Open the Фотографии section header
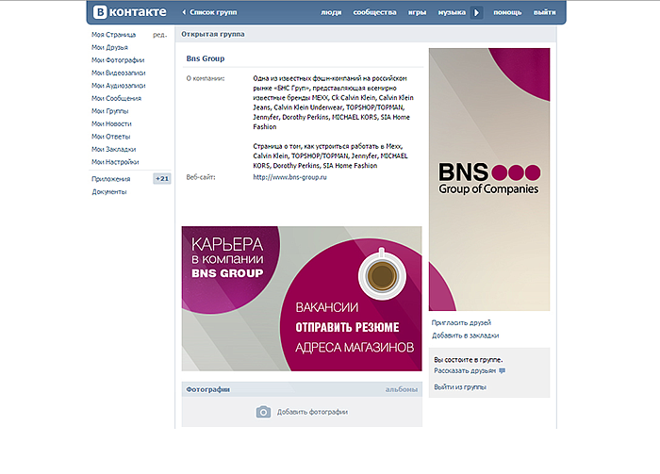 click(x=208, y=389)
